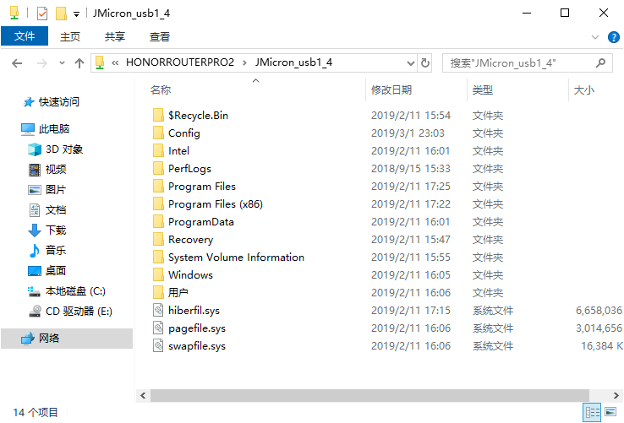Go back with the back arrow
The height and width of the screenshot is (423, 624).
17,63
